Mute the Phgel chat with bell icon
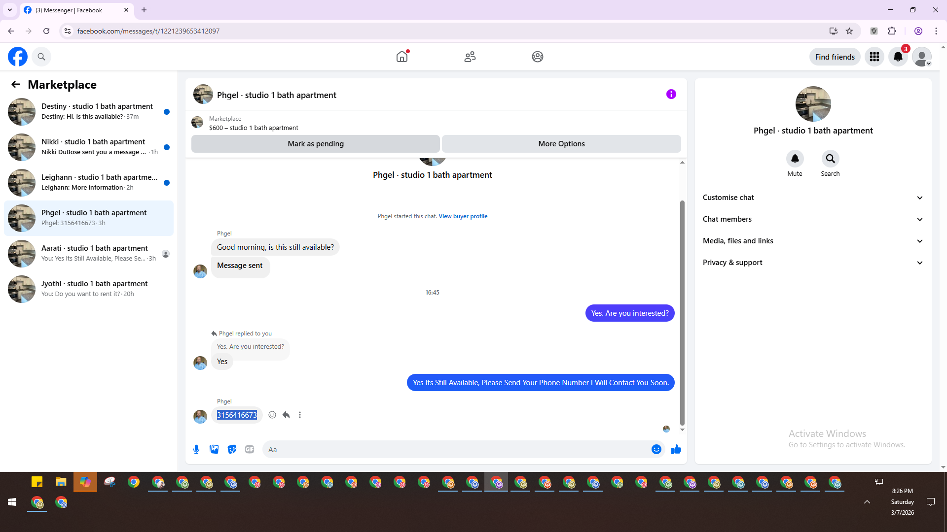This screenshot has width=947, height=532. pos(795,159)
